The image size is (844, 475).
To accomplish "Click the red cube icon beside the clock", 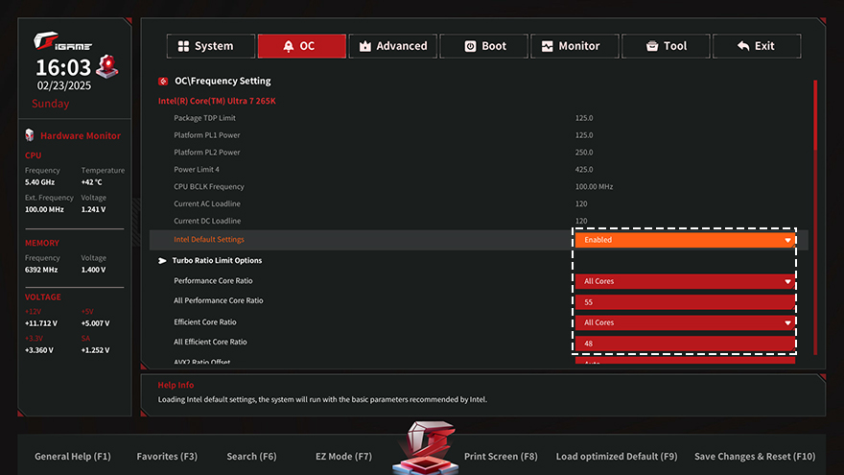I will [x=108, y=66].
